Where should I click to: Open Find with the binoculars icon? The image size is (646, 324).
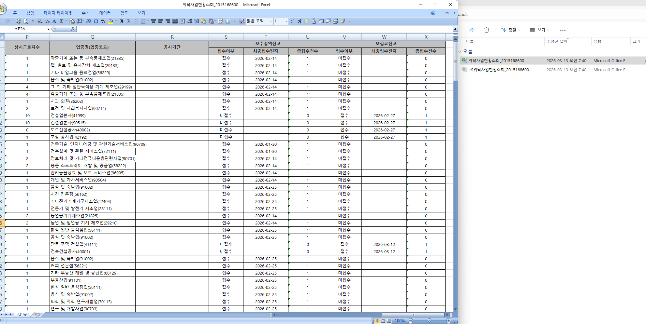pos(89,21)
